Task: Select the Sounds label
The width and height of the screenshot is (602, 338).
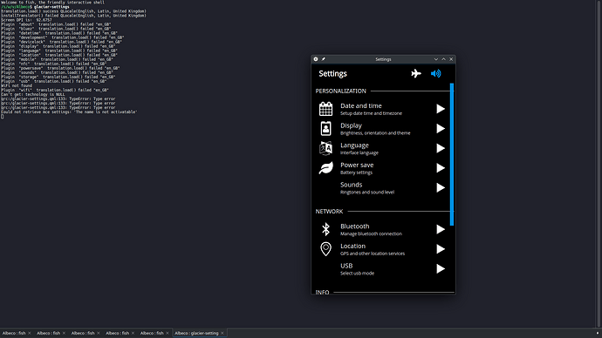Action: point(351,185)
